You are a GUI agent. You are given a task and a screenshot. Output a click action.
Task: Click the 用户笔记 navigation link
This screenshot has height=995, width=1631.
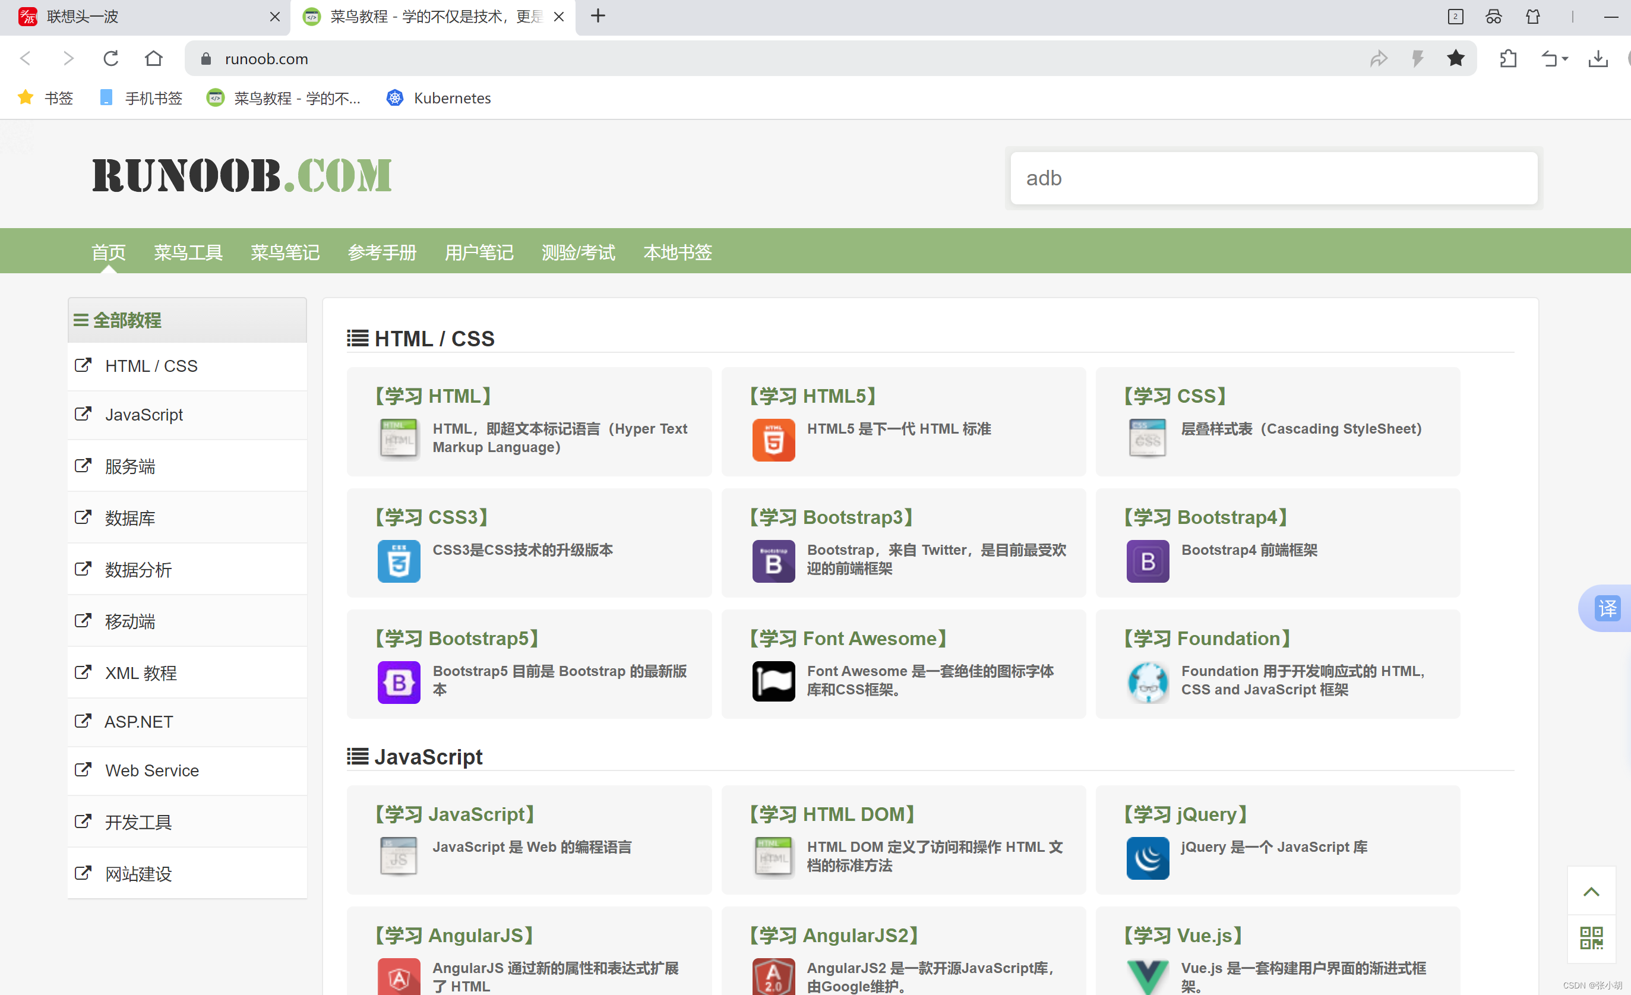click(x=478, y=252)
